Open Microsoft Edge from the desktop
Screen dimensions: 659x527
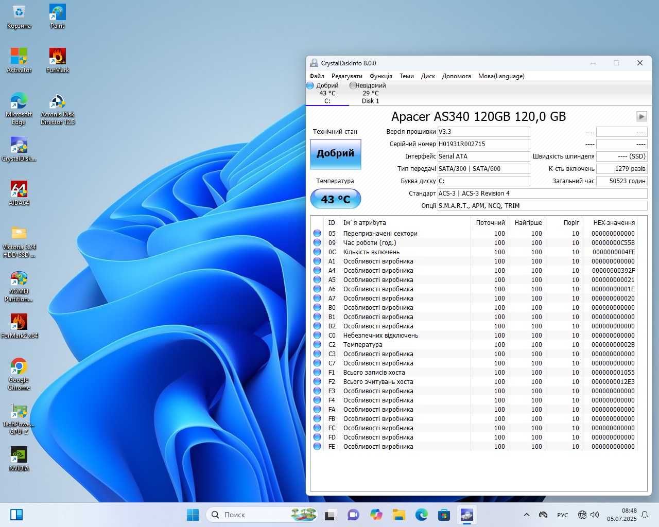click(19, 109)
